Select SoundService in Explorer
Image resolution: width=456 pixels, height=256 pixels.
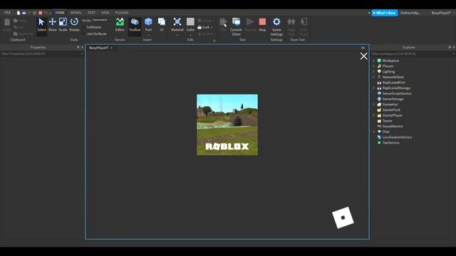point(393,127)
